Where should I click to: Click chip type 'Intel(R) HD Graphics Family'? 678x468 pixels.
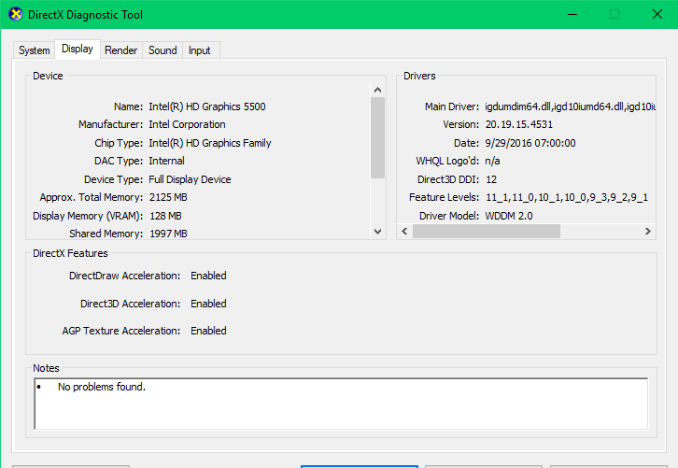[210, 143]
